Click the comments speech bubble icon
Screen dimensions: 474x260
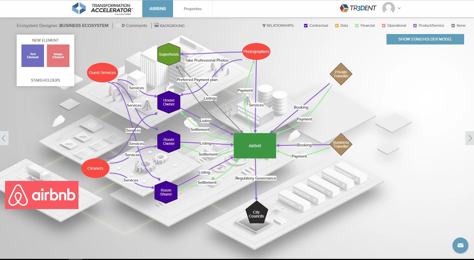tap(118, 25)
